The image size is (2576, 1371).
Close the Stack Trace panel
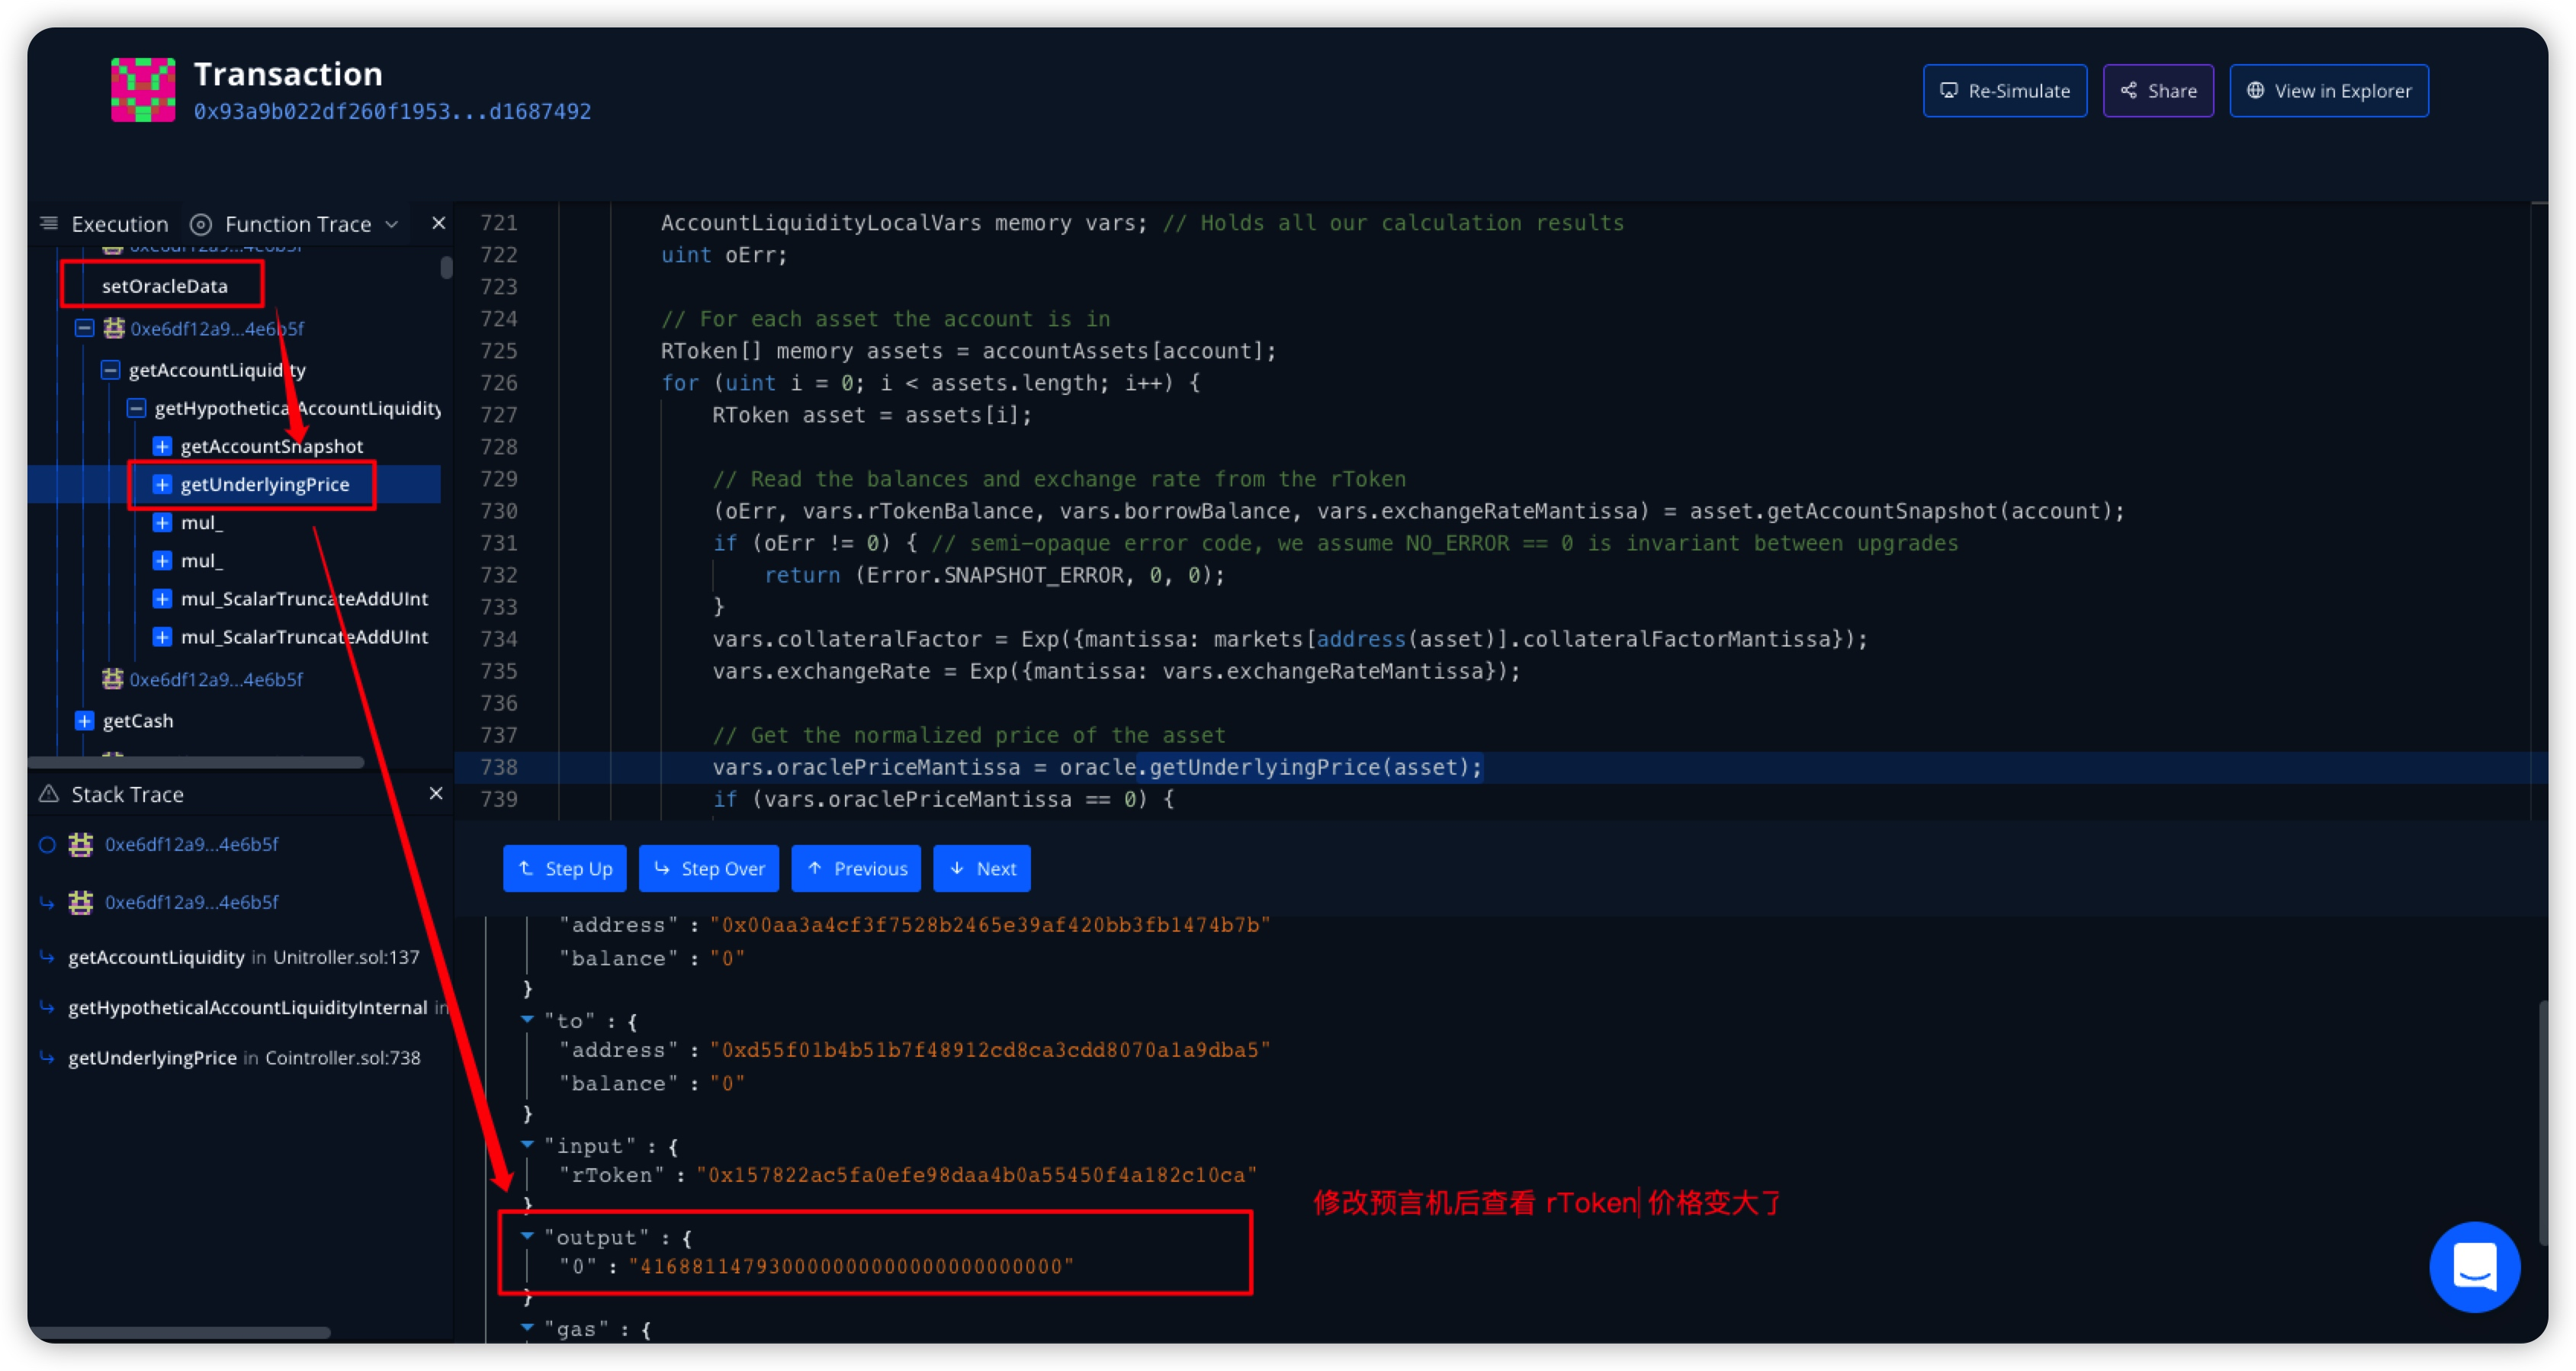436,793
